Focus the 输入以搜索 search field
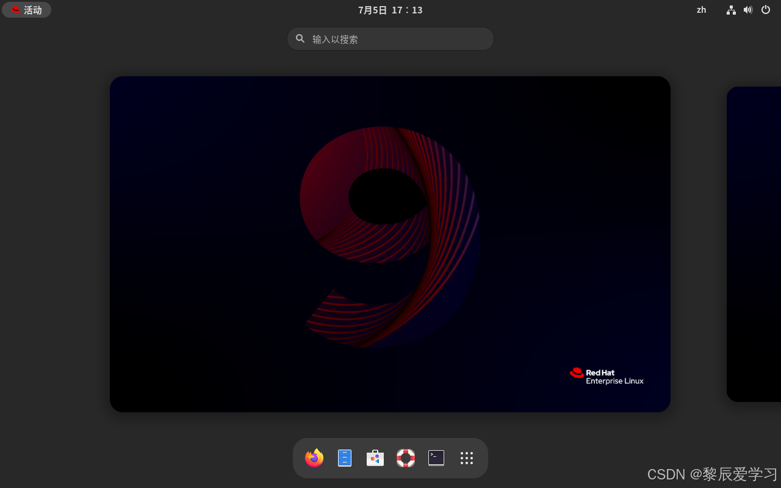Screen dimensions: 781x488 tap(390, 39)
